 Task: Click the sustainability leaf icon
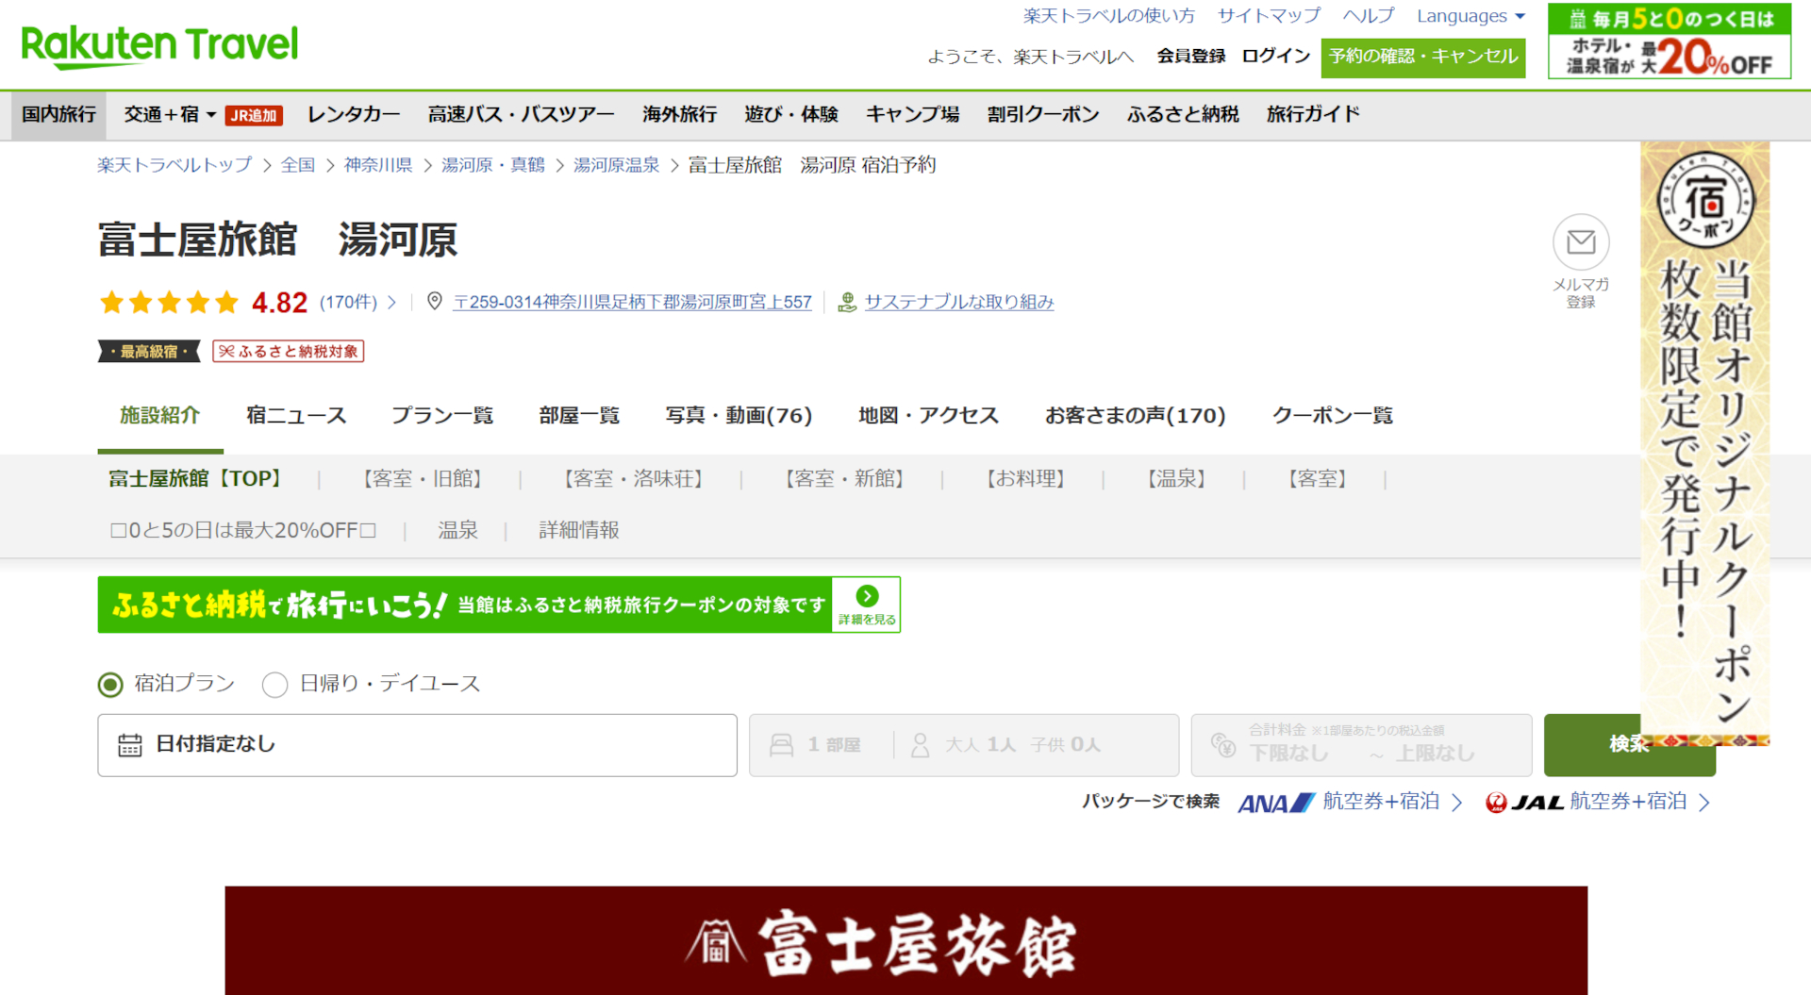pyautogui.click(x=847, y=302)
